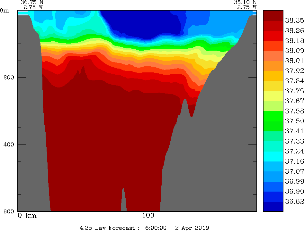Image resolution: width=304 pixels, height=231 pixels.
Task: Click the 6:00:00 forecast time
Action: tap(156, 228)
